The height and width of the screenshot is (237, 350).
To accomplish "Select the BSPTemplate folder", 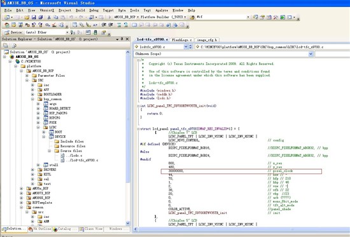I will coord(42,203).
